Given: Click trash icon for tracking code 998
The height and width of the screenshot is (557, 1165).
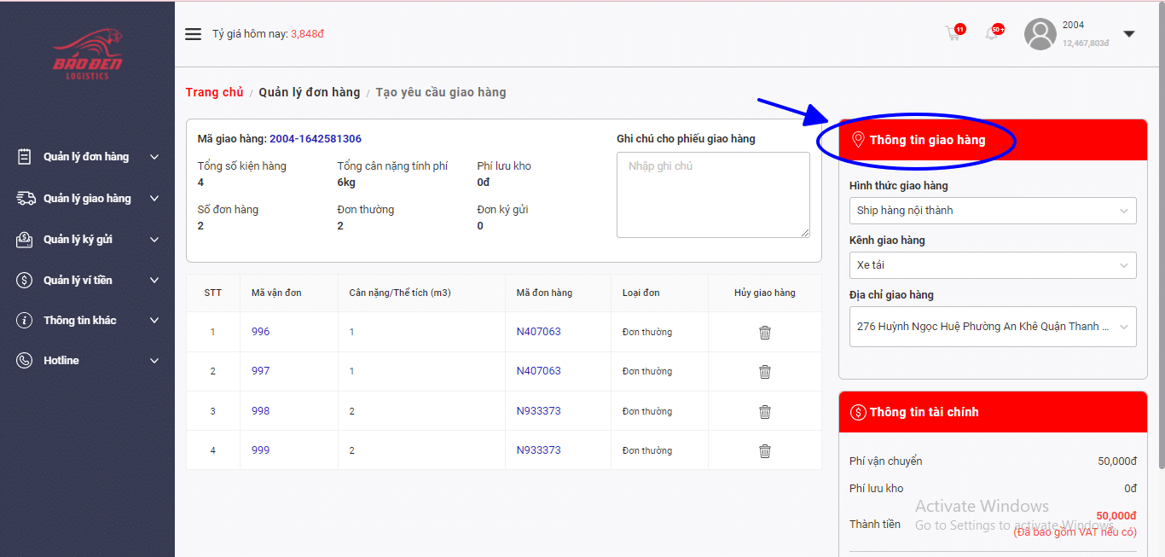Looking at the screenshot, I should coord(764,412).
